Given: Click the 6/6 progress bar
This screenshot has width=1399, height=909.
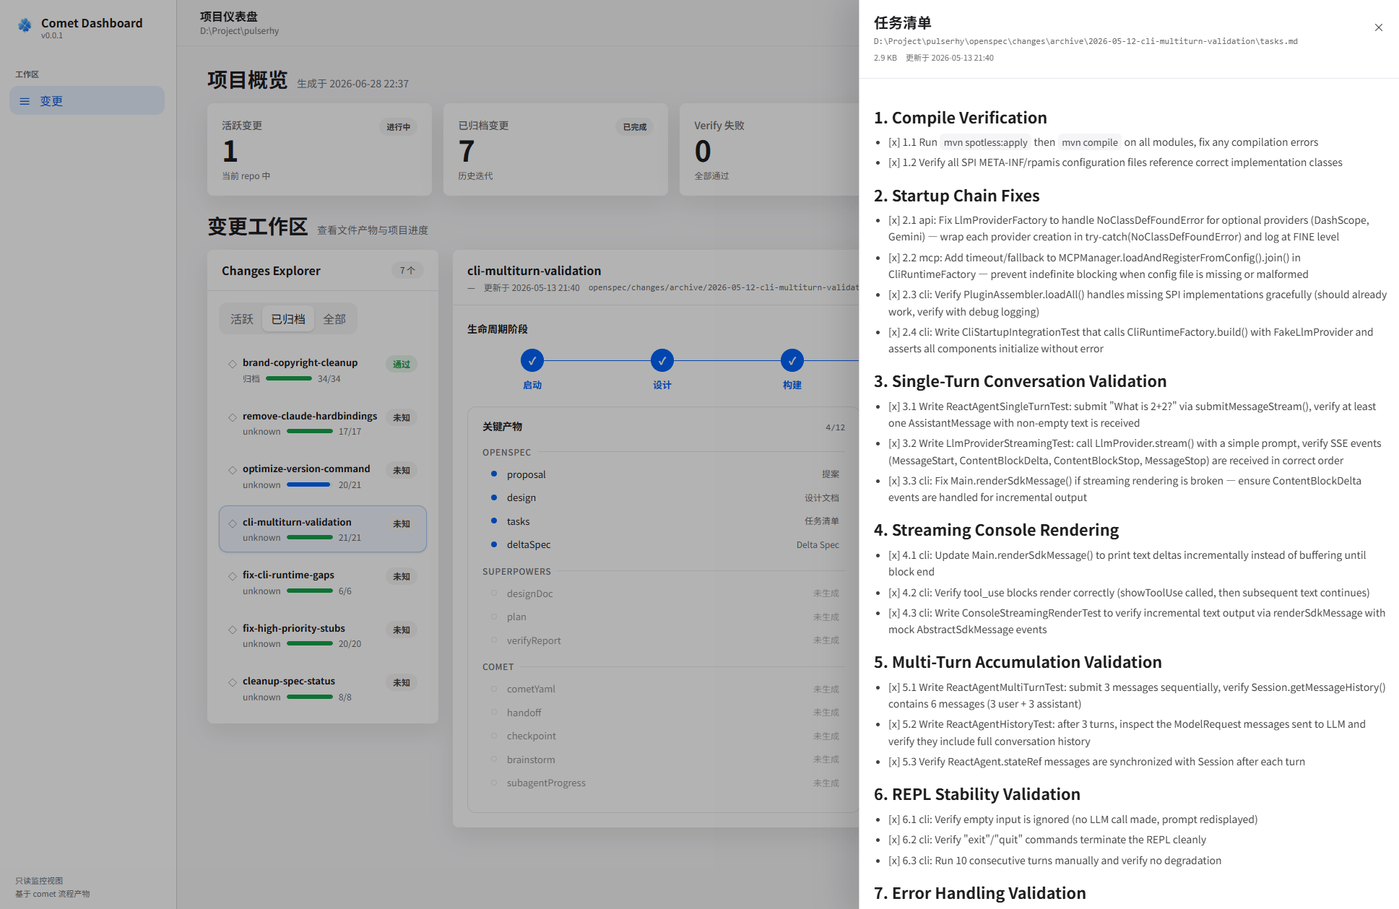Looking at the screenshot, I should coord(310,591).
